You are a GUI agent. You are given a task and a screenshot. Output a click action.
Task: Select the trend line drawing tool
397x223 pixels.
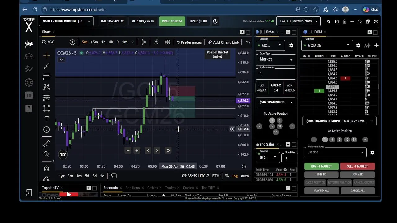click(47, 66)
